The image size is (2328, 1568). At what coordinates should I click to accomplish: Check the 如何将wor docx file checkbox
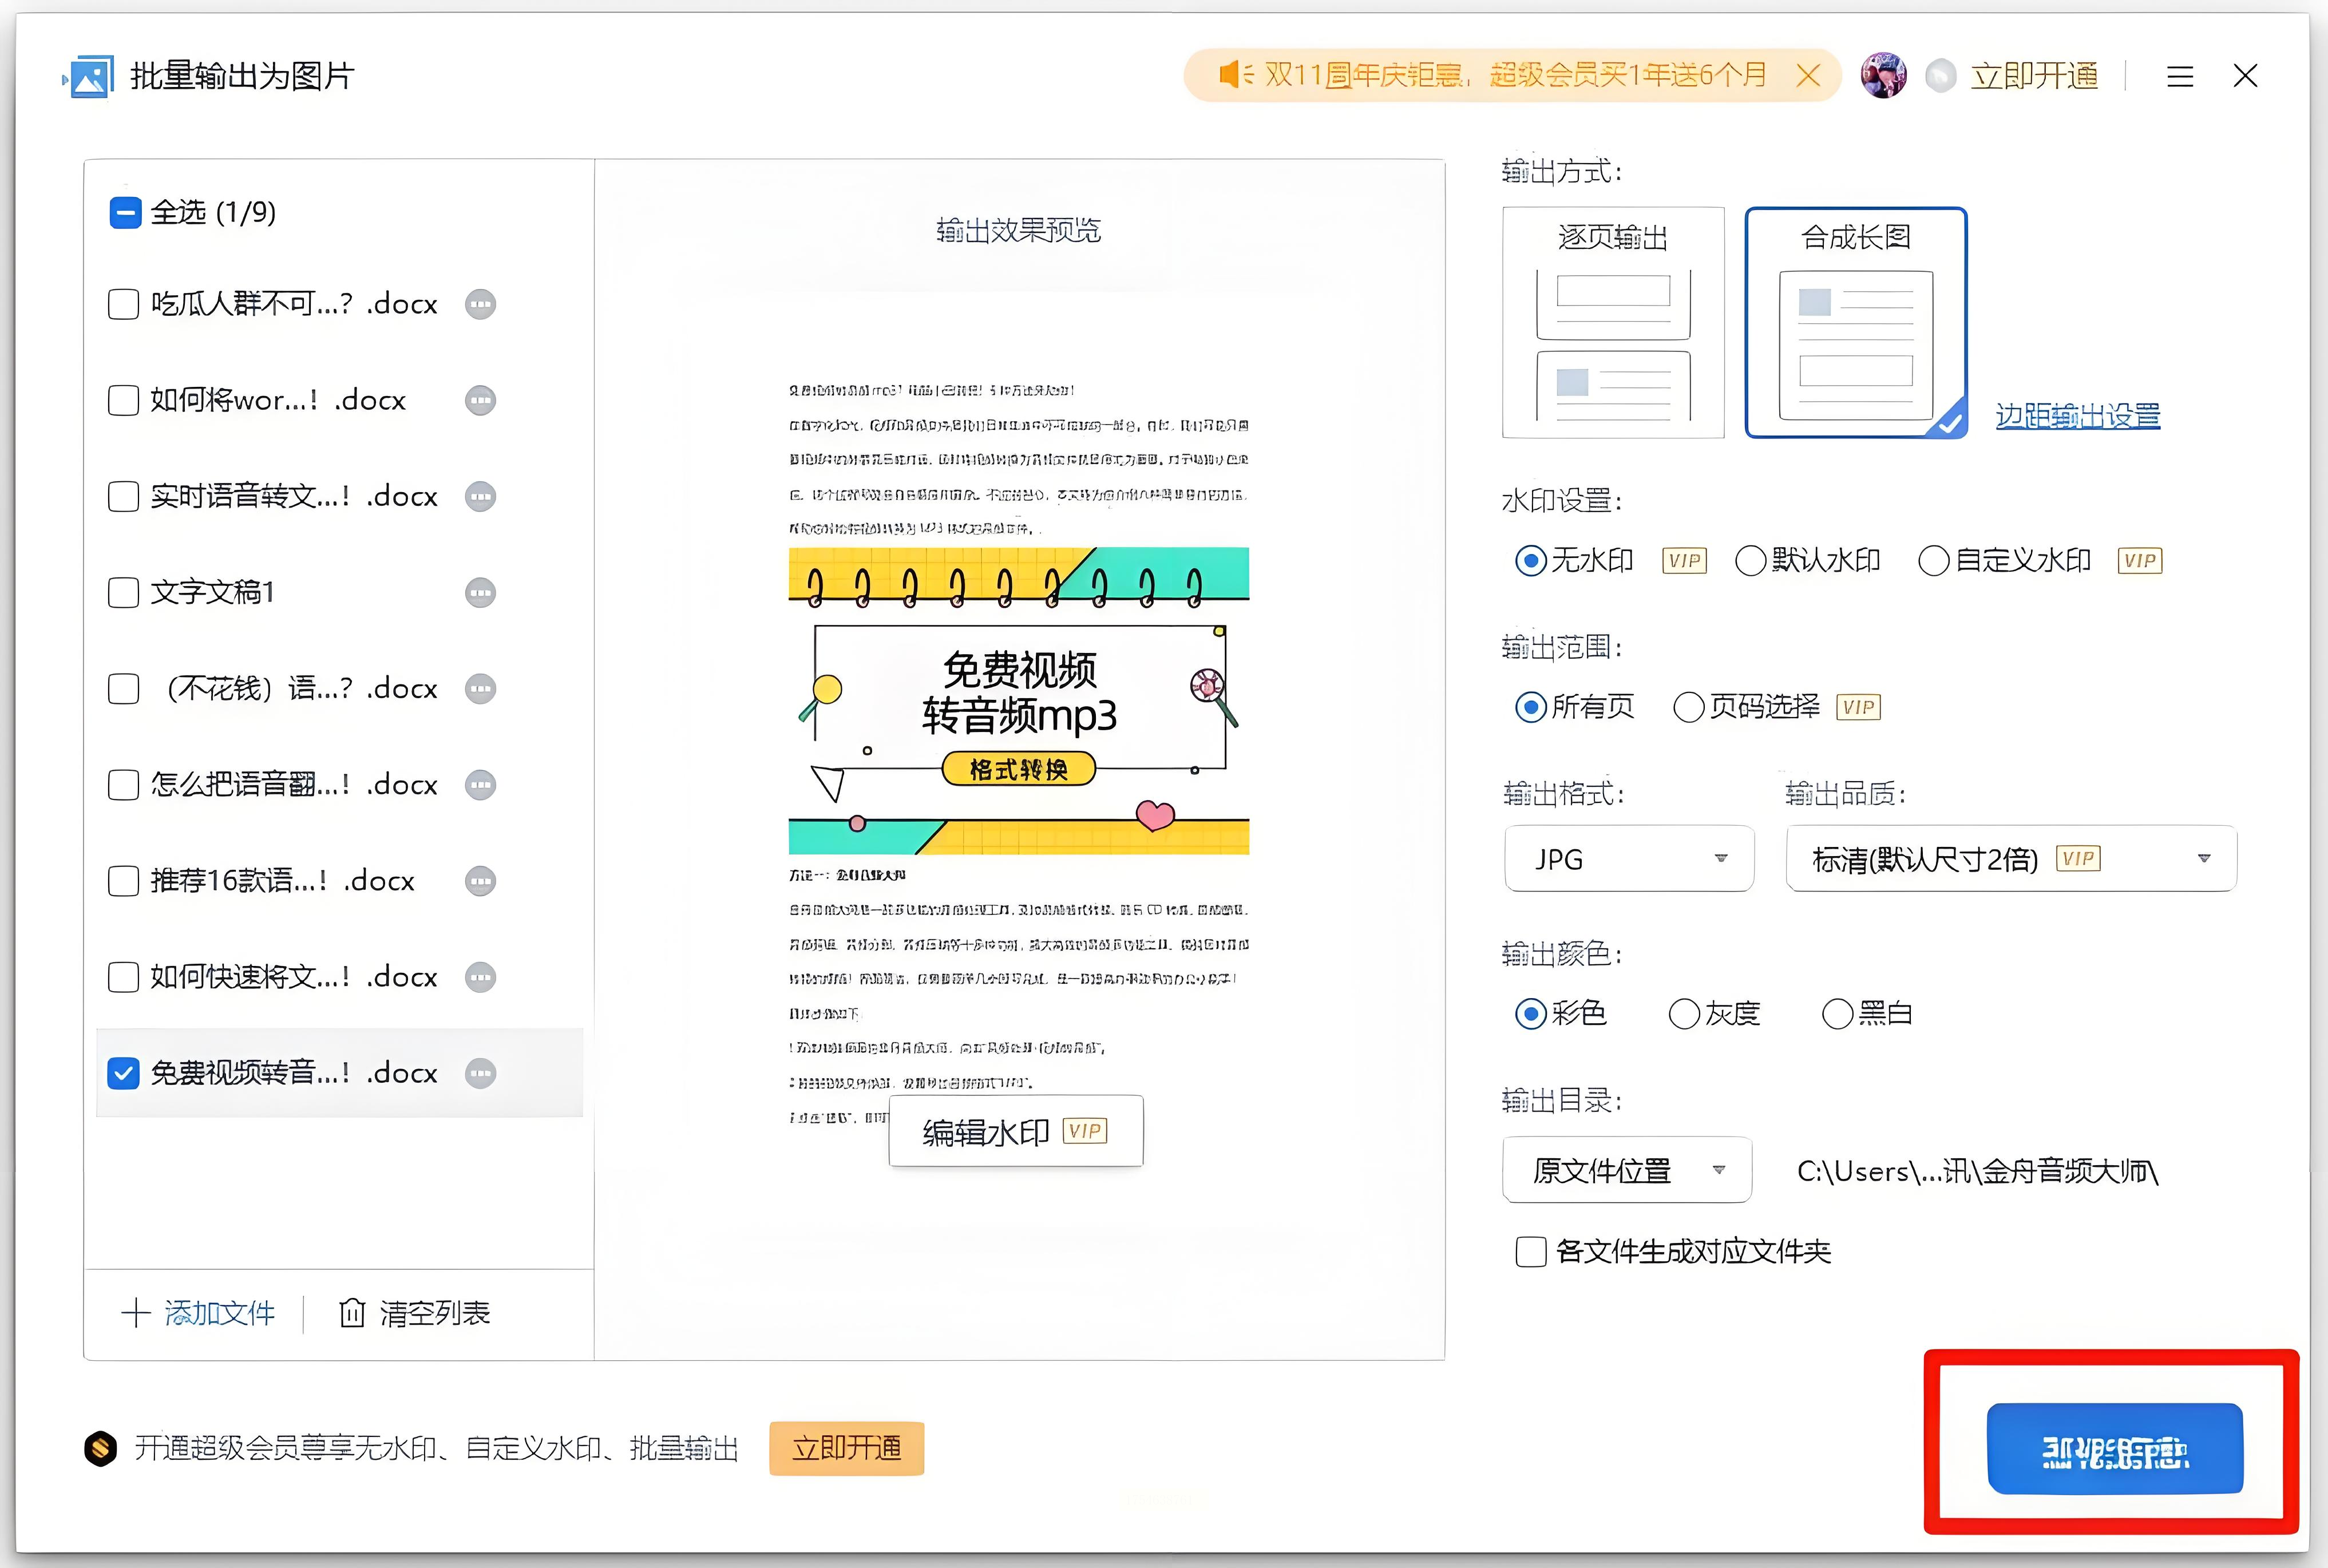pyautogui.click(x=123, y=400)
